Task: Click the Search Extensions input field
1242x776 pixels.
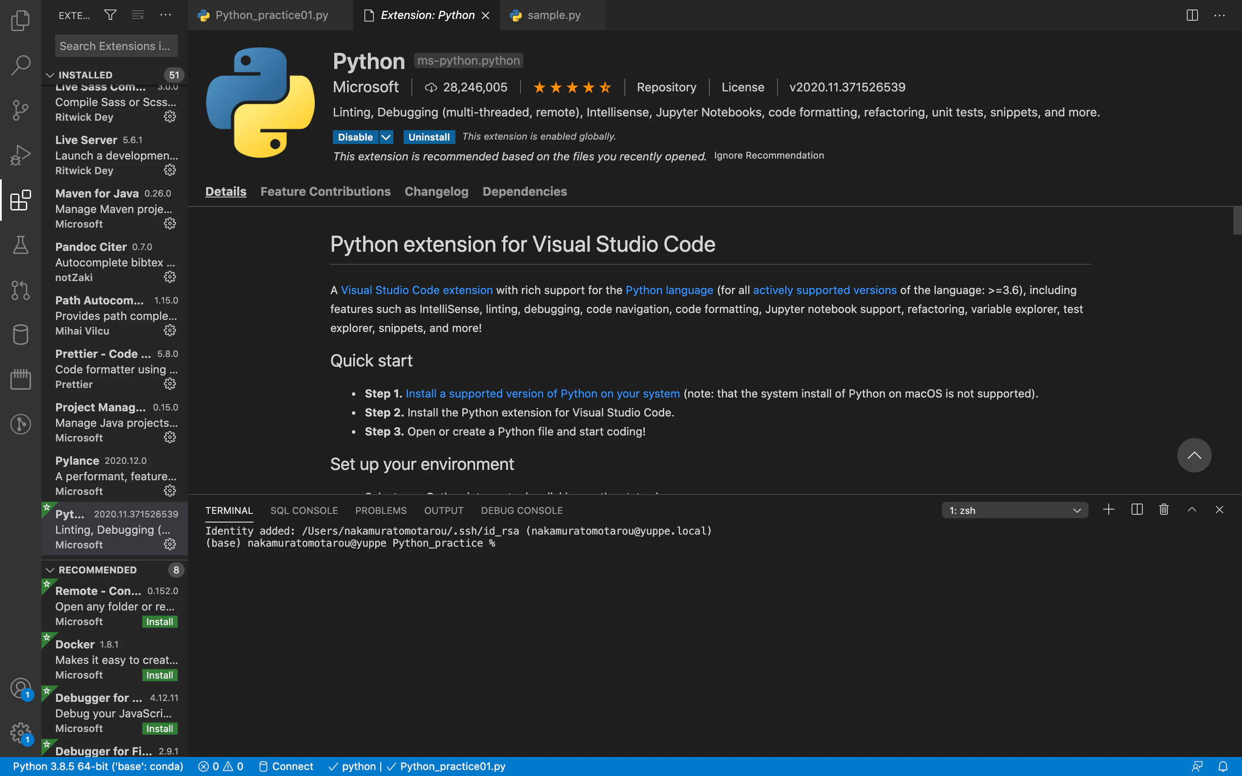Action: tap(116, 46)
